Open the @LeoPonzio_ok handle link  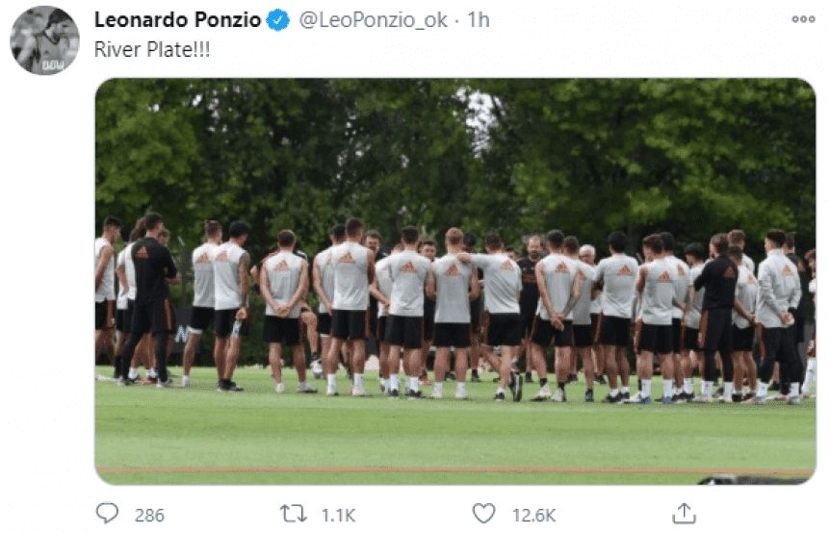[x=374, y=20]
